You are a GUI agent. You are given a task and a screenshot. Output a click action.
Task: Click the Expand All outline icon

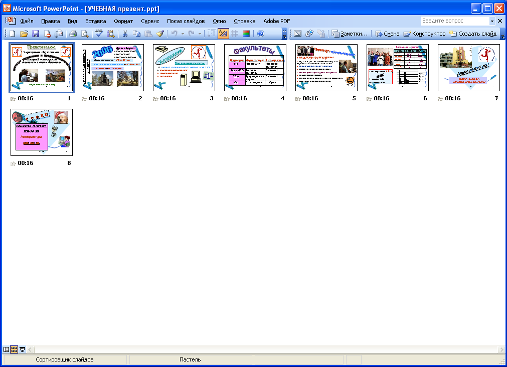[x=212, y=34]
